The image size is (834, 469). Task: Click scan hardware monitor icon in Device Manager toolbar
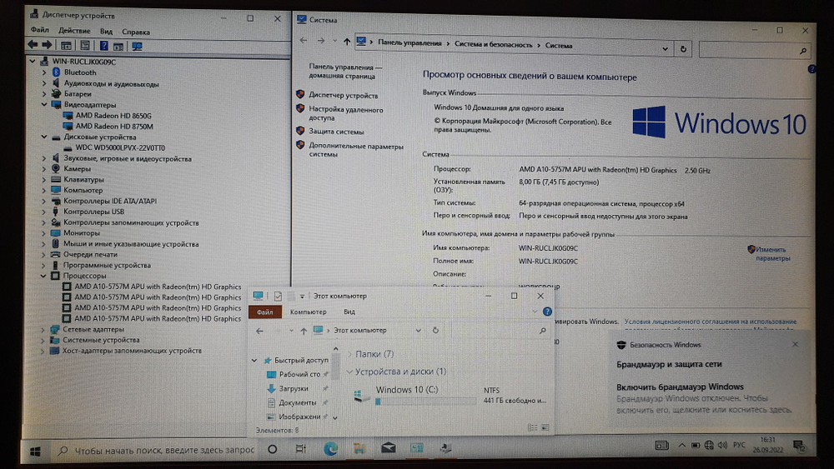pos(137,46)
